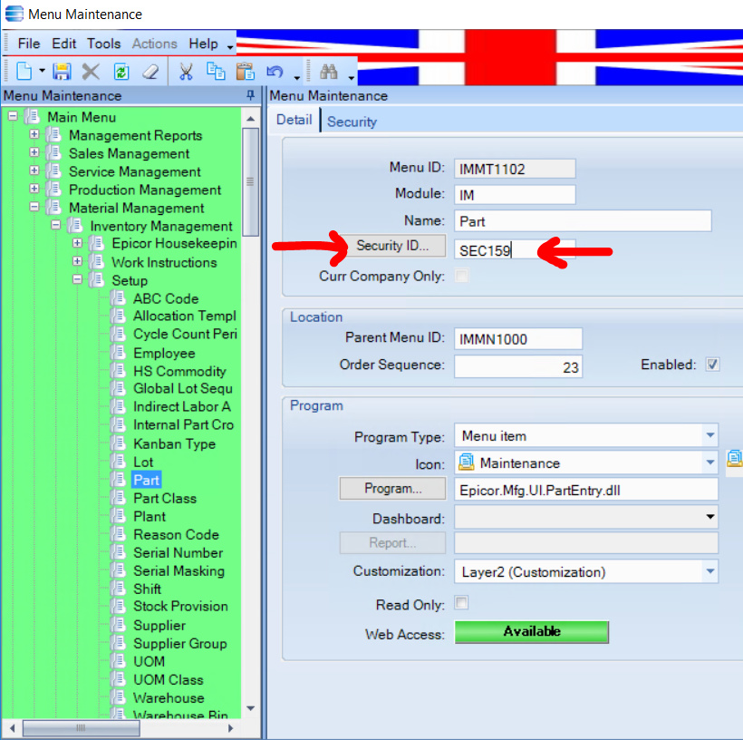Click the Security ID input field

point(515,249)
